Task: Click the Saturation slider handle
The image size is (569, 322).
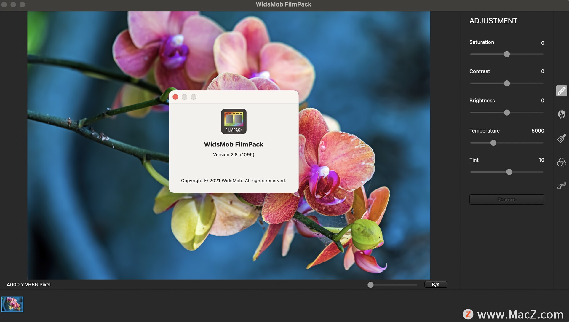Action: [507, 54]
